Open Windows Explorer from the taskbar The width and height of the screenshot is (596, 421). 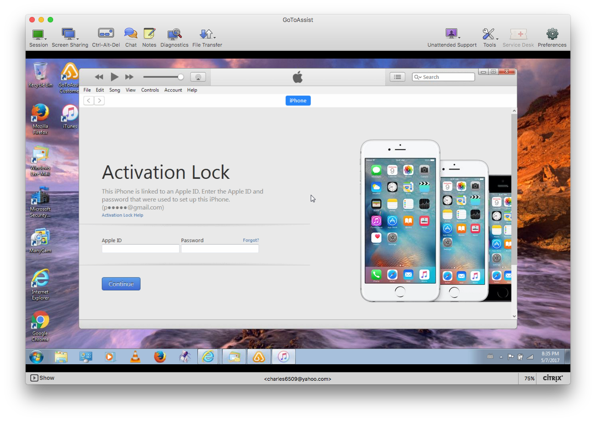click(61, 356)
